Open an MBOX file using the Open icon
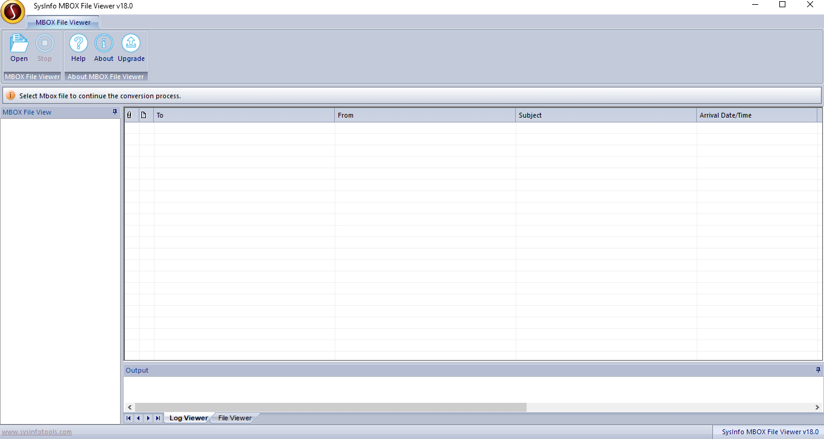Viewport: 824px width, 439px height. (19, 47)
